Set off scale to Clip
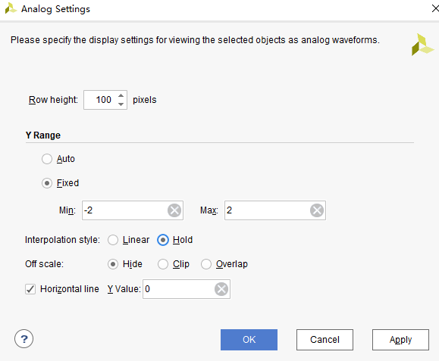This screenshot has height=361, width=439. click(x=163, y=264)
